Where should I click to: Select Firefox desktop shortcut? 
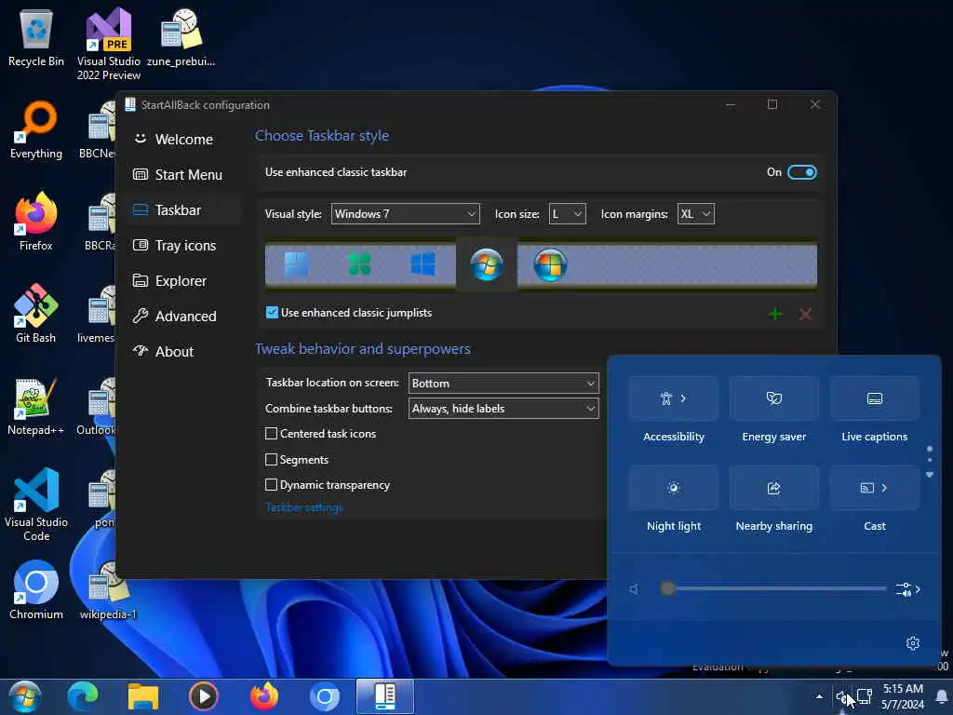click(x=36, y=223)
